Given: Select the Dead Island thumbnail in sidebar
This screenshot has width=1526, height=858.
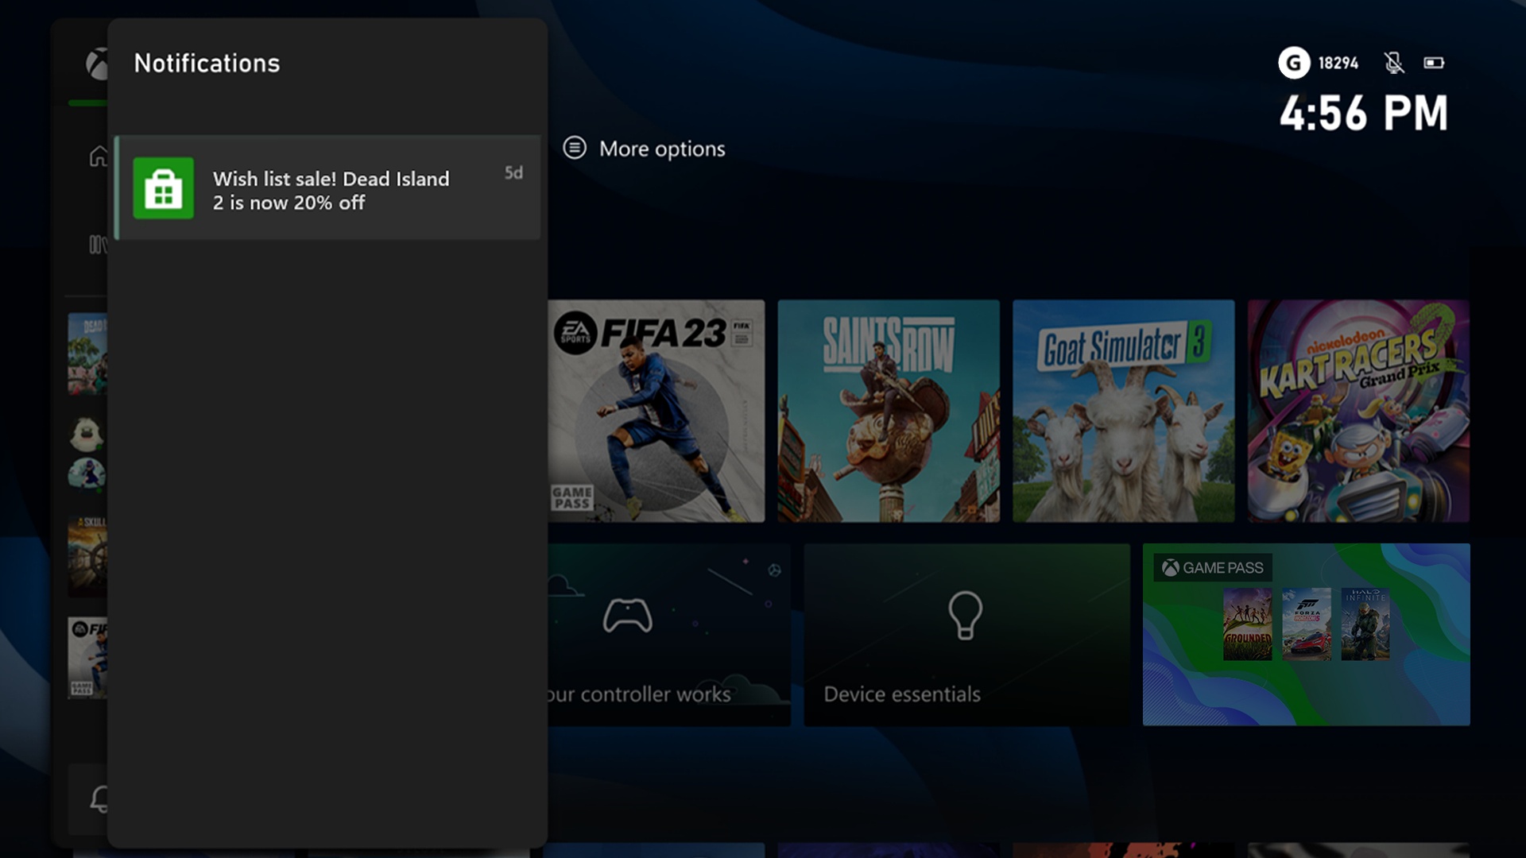Looking at the screenshot, I should coord(87,354).
